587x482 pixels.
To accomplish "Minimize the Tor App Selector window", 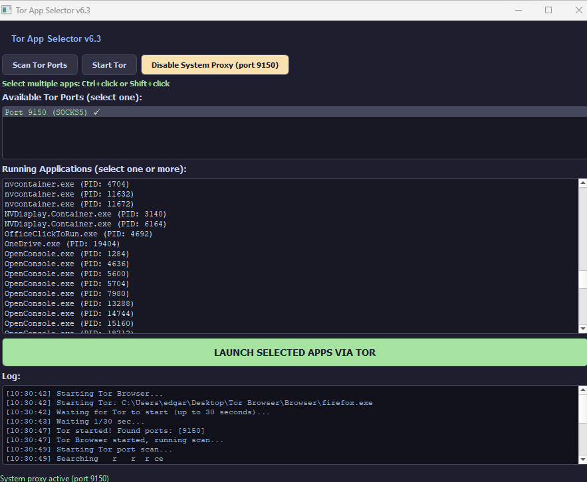I will pos(519,10).
